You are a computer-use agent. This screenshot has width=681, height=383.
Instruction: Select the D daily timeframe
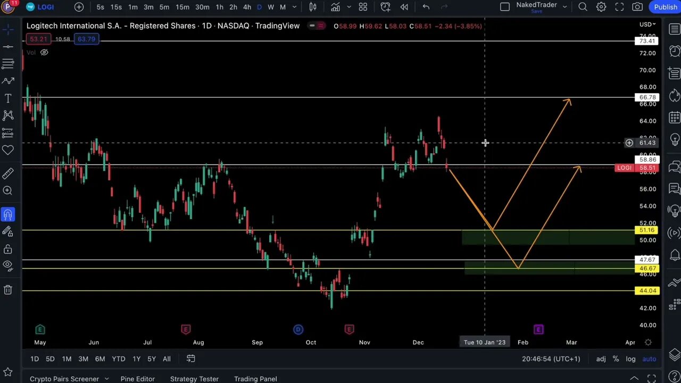[x=259, y=7]
